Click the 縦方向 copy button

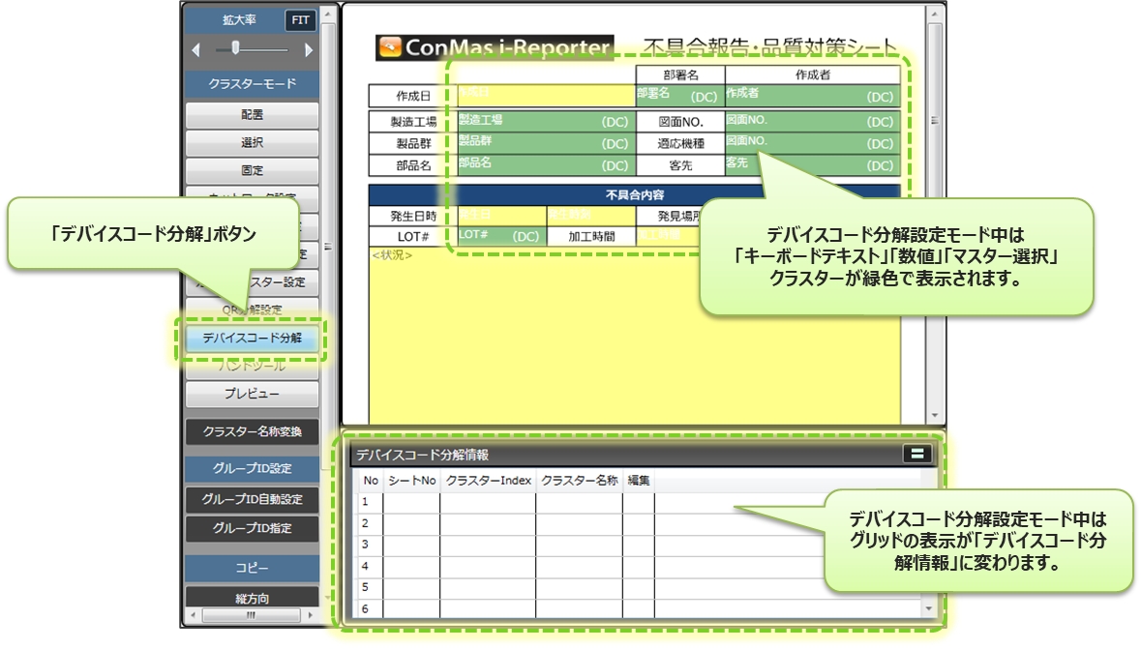coord(252,598)
